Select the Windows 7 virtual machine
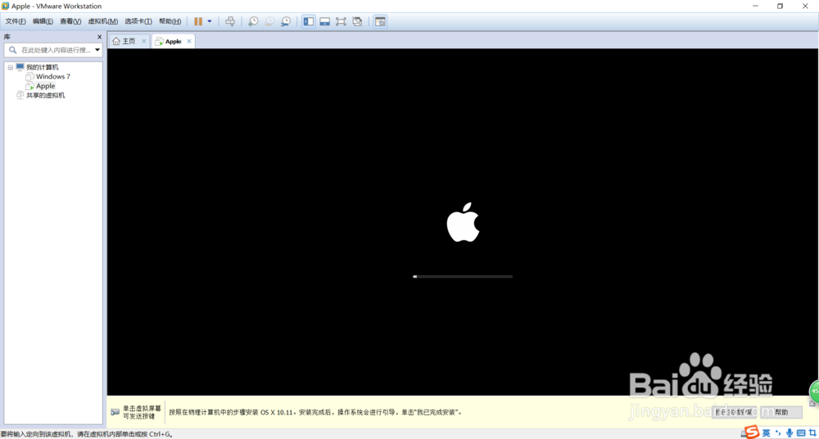 coord(53,76)
